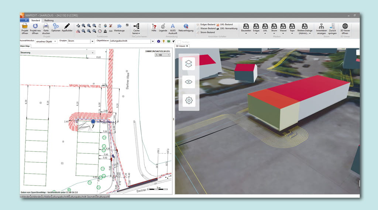The width and height of the screenshot is (378, 210).
Task: Toggle visibility eye in 3D viewer
Action: pyautogui.click(x=189, y=82)
